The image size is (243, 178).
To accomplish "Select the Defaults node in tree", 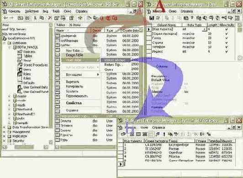I will tap(29, 83).
